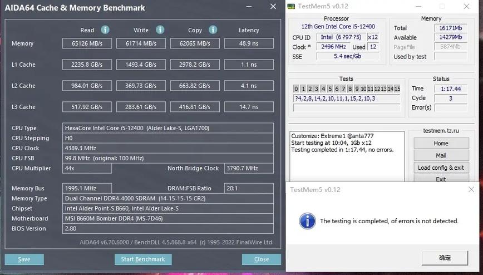483x275 pixels.
Task: Click the North Bridge Clock field 3790.7 MHz
Action: pyautogui.click(x=249, y=168)
